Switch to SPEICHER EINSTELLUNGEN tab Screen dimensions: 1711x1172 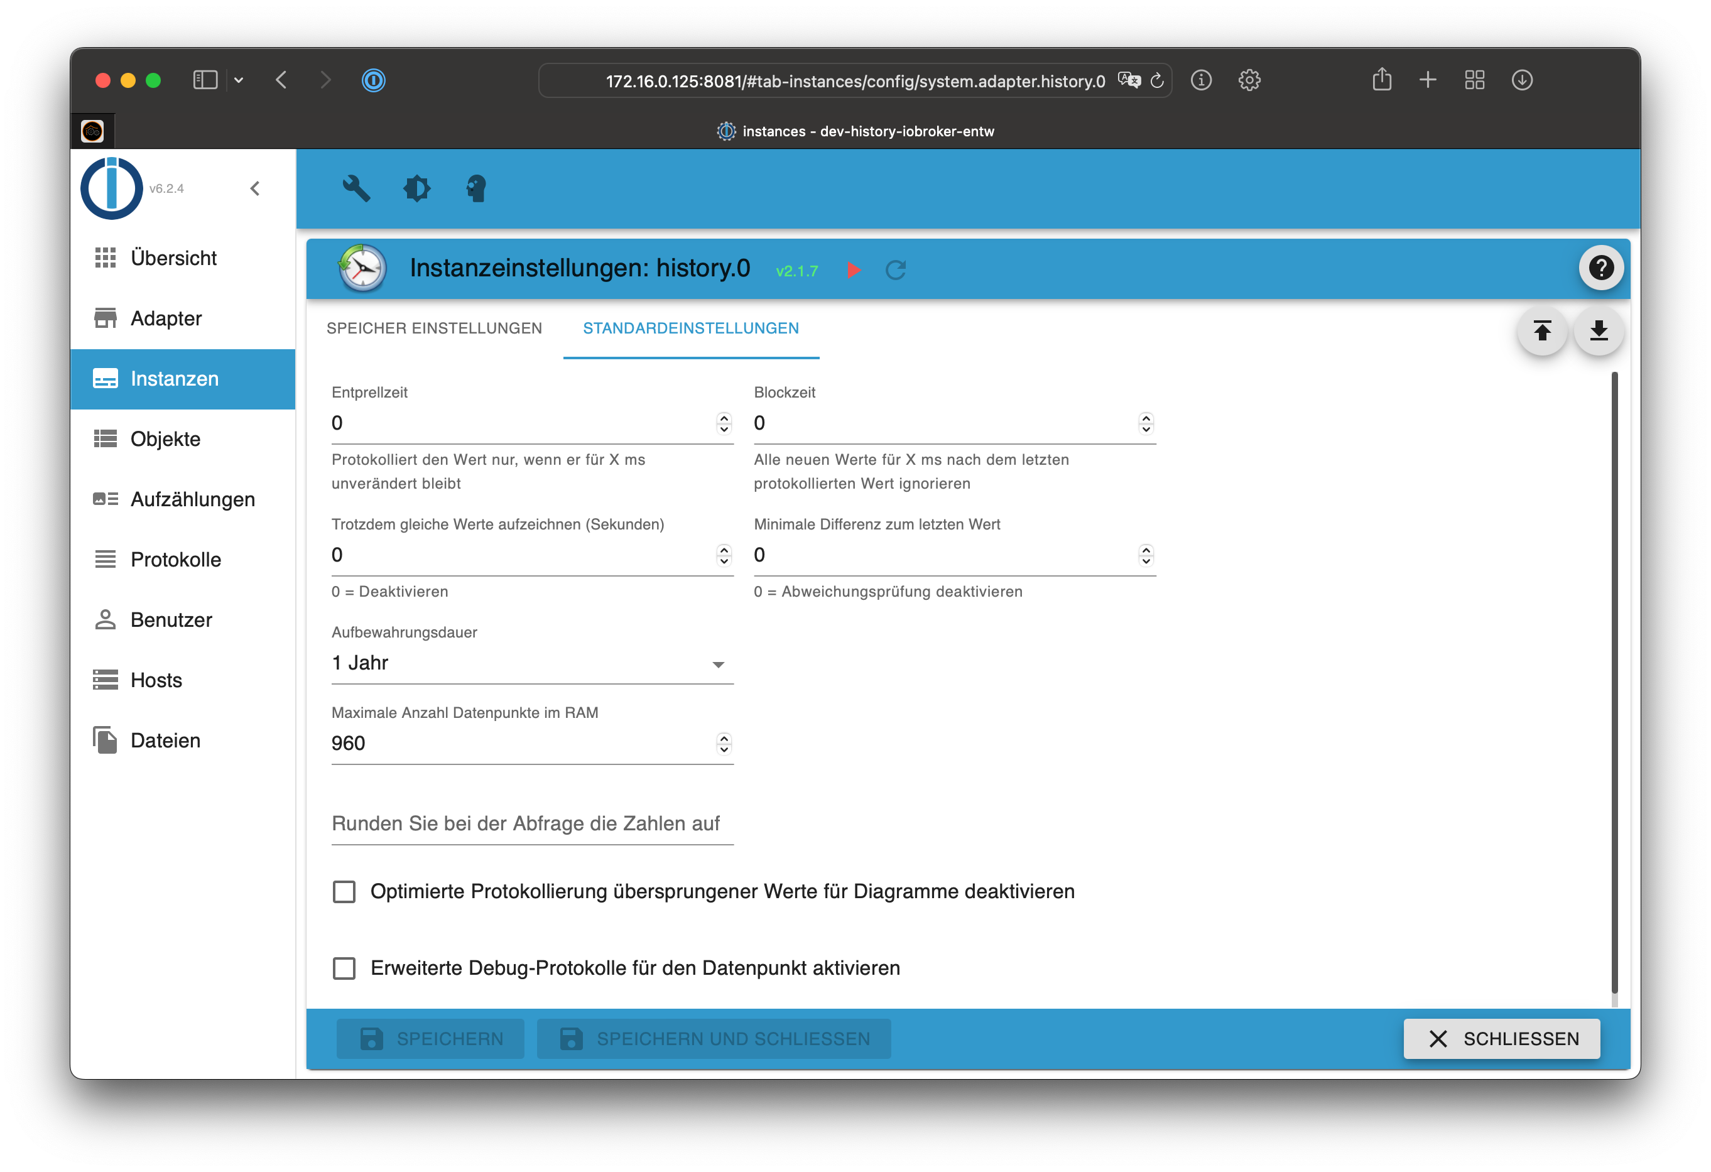433,328
